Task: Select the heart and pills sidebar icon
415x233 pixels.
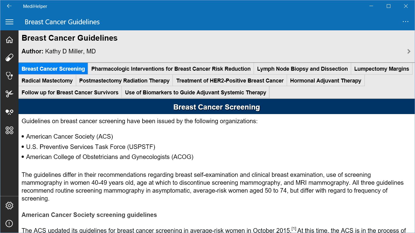Action: coord(9,112)
